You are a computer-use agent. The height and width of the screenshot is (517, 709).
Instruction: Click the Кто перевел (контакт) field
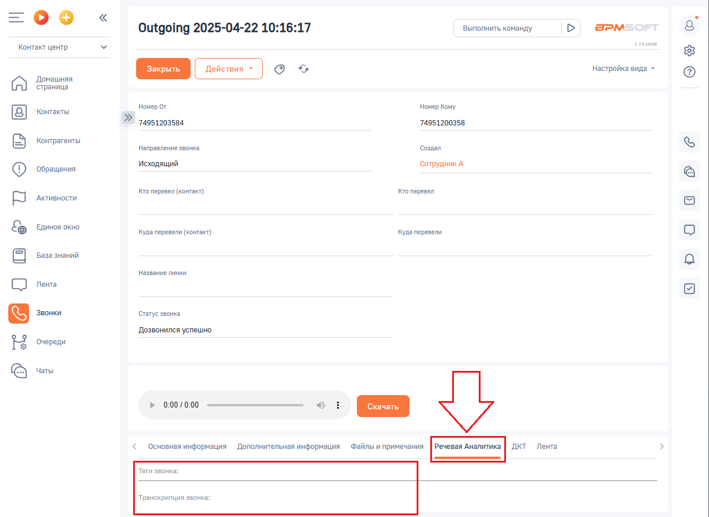(265, 206)
